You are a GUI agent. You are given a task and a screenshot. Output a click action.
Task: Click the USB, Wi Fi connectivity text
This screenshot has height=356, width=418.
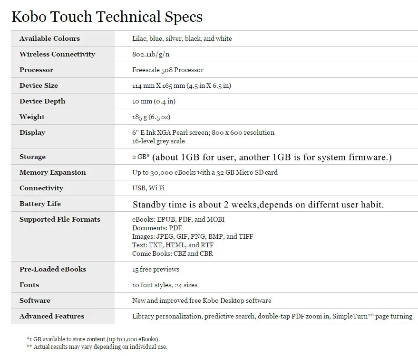tap(148, 188)
